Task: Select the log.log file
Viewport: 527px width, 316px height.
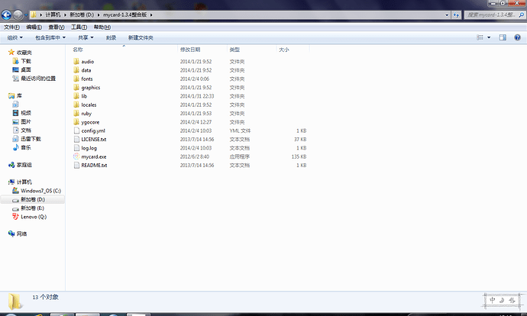Action: 89,148
